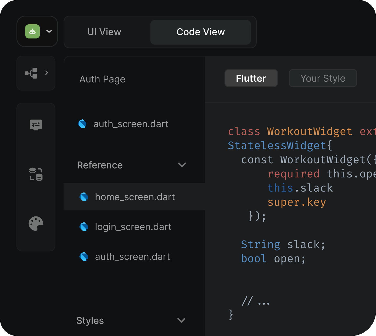Click the Dart icon beside login_screen.dart

[x=84, y=227]
